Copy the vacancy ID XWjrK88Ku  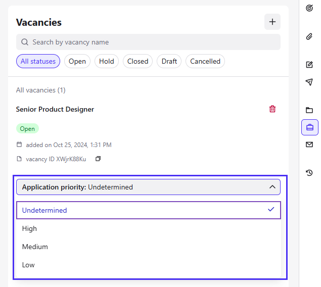click(x=98, y=159)
